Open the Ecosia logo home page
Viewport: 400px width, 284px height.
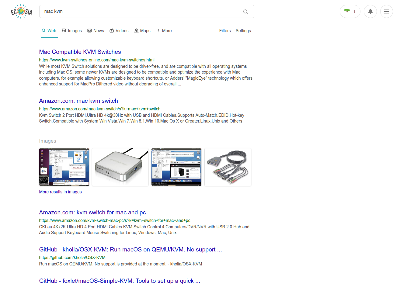click(21, 12)
